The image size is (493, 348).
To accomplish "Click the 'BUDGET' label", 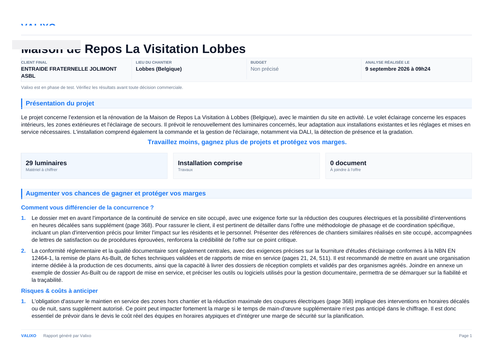I will [x=259, y=62].
